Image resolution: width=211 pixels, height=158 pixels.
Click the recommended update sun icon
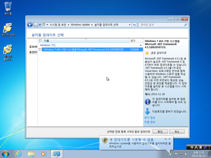[x=147, y=53]
